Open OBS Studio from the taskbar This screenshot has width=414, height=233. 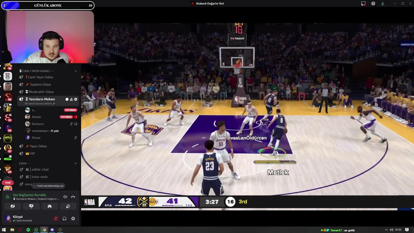[60, 230]
